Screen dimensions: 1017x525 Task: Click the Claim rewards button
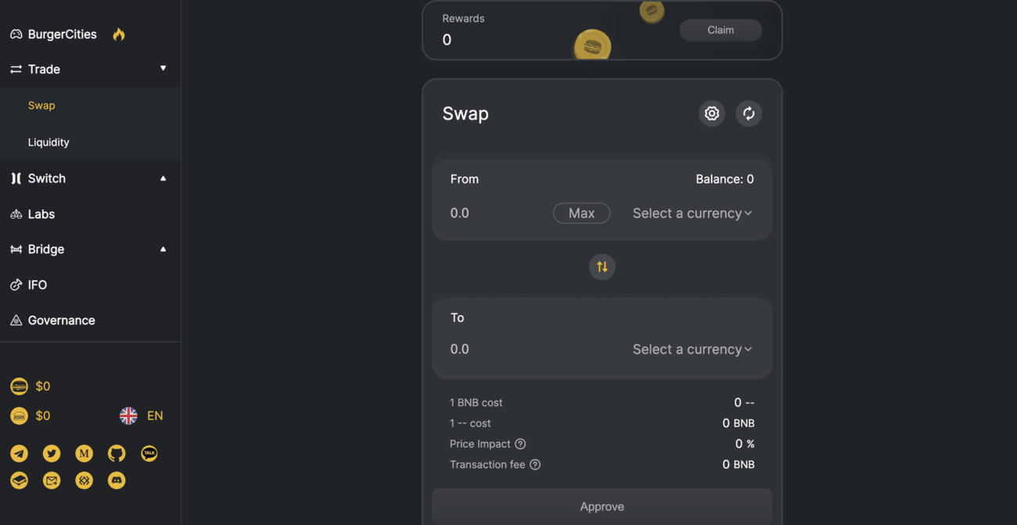721,30
